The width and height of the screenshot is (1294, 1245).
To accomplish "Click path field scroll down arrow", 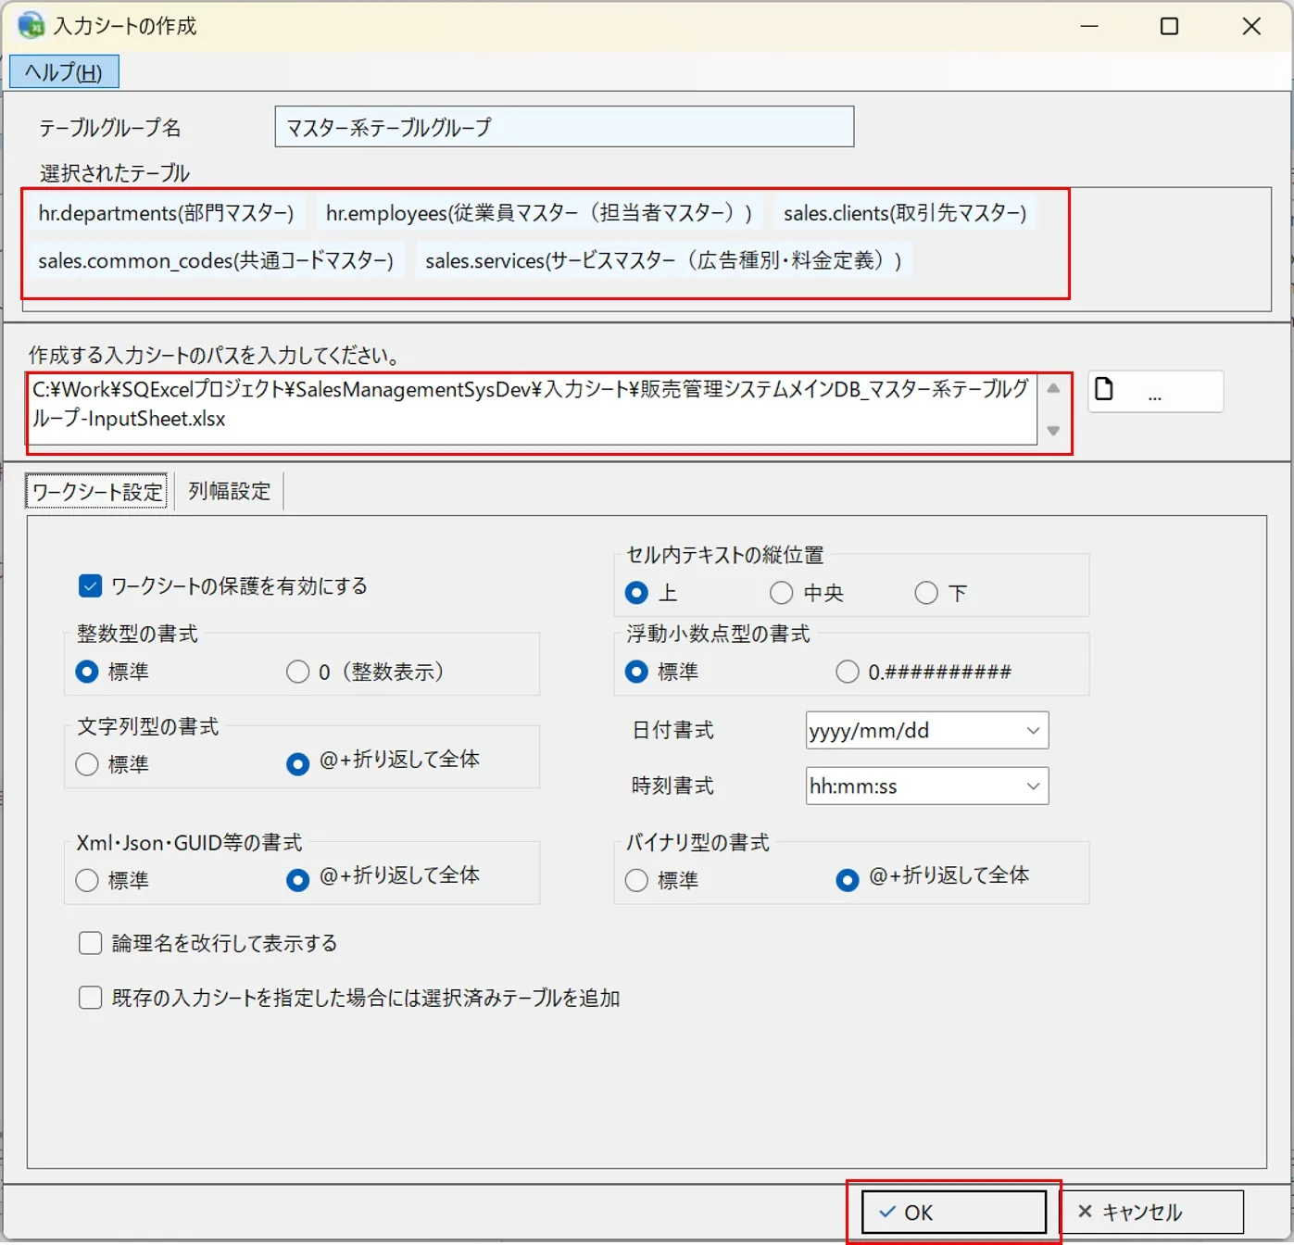I will pyautogui.click(x=1053, y=431).
